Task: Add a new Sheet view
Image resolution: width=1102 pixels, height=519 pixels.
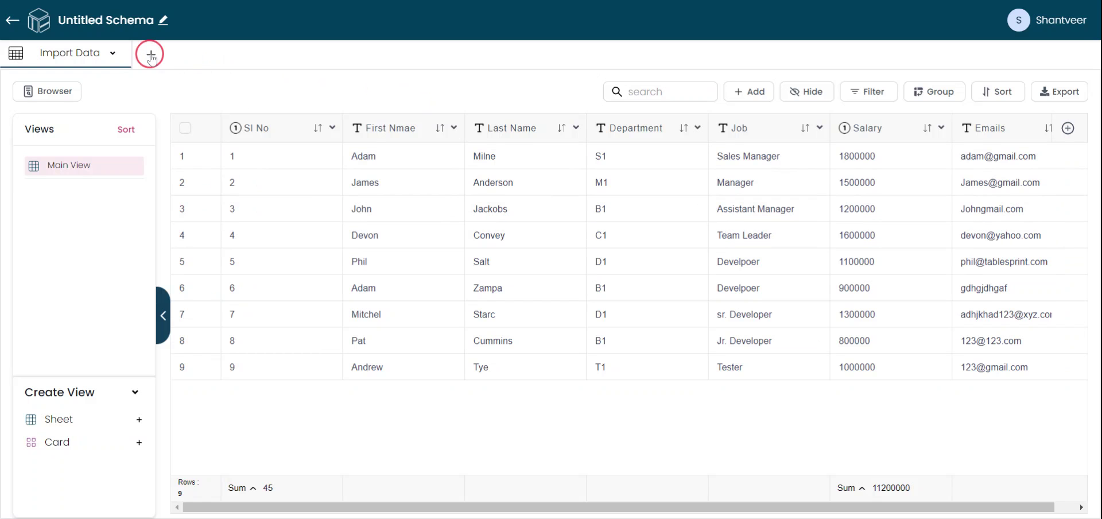Action: (x=139, y=420)
